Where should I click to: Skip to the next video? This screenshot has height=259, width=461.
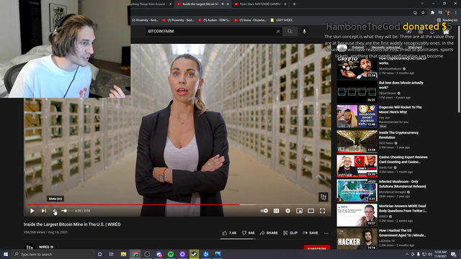pyautogui.click(x=44, y=211)
